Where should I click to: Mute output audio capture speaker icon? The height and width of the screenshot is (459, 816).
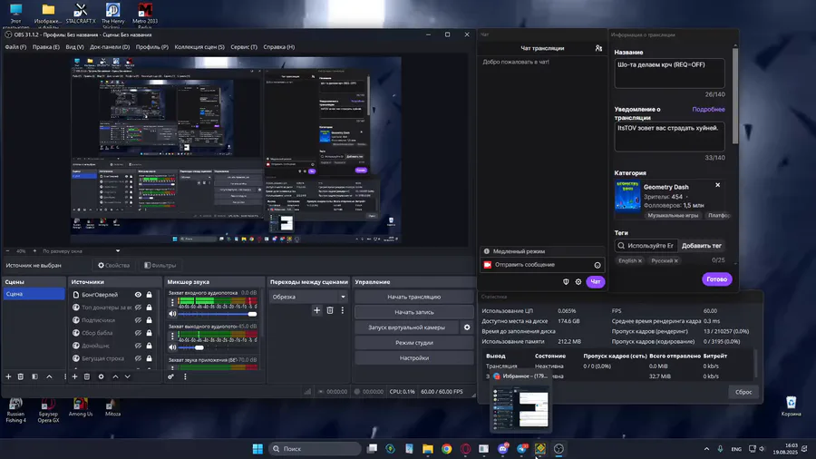(x=172, y=347)
